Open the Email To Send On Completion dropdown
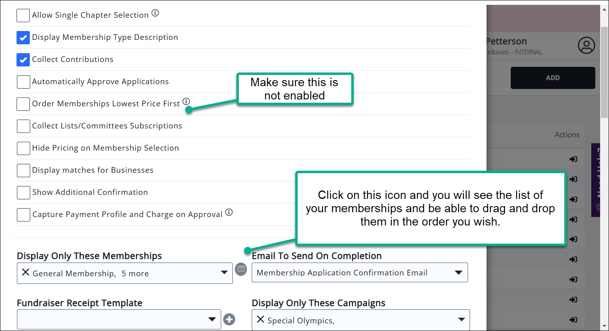The width and height of the screenshot is (609, 331). tap(458, 273)
